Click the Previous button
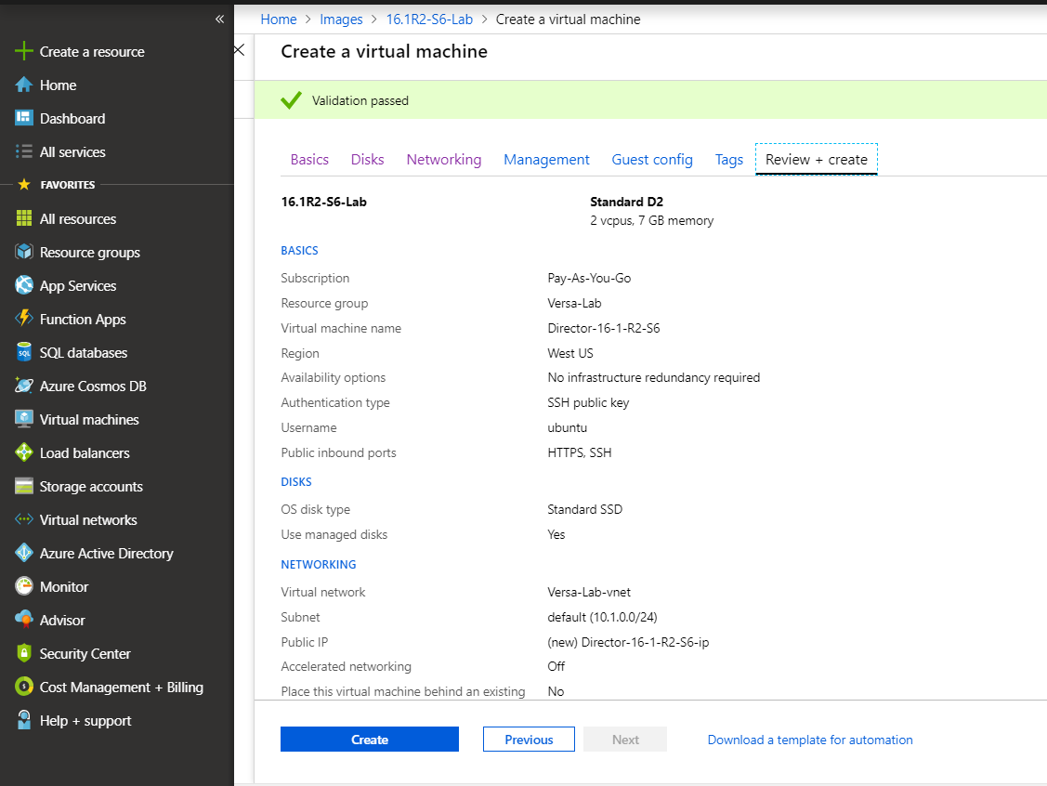 pos(529,740)
